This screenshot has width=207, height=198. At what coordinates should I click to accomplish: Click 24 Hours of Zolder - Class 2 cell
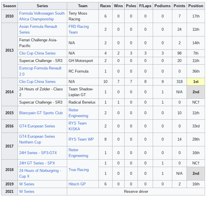point(42,92)
